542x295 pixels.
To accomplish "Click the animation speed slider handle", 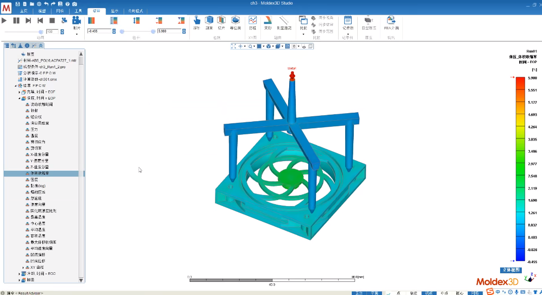I will point(41,32).
